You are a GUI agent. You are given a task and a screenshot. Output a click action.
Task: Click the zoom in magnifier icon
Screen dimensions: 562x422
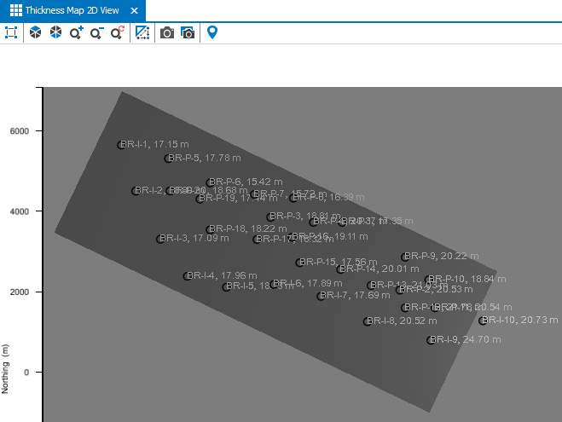(x=76, y=32)
